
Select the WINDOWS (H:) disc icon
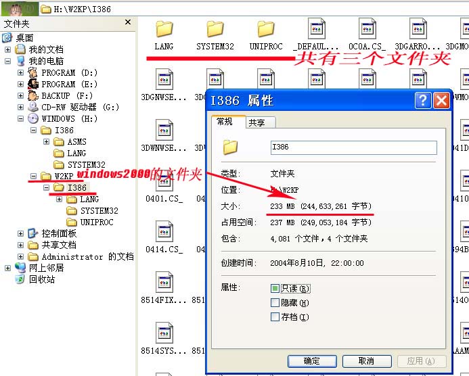33,118
